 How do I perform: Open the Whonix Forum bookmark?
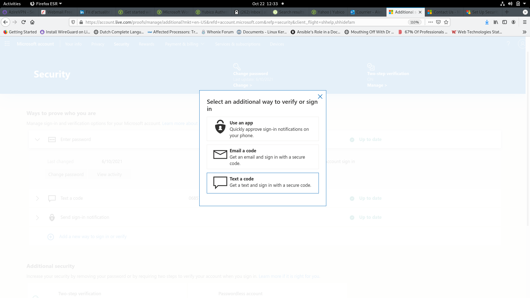[x=218, y=32]
